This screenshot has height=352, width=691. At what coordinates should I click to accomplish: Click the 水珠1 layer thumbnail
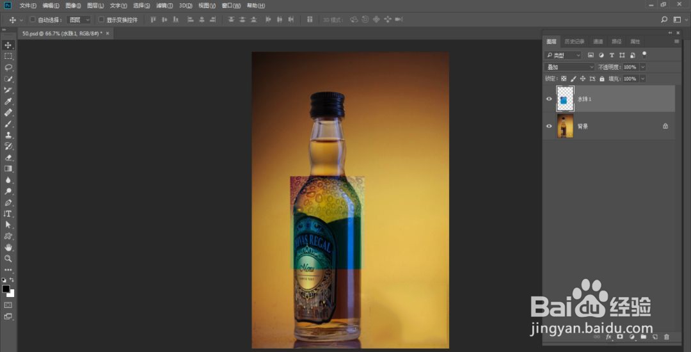coord(566,99)
